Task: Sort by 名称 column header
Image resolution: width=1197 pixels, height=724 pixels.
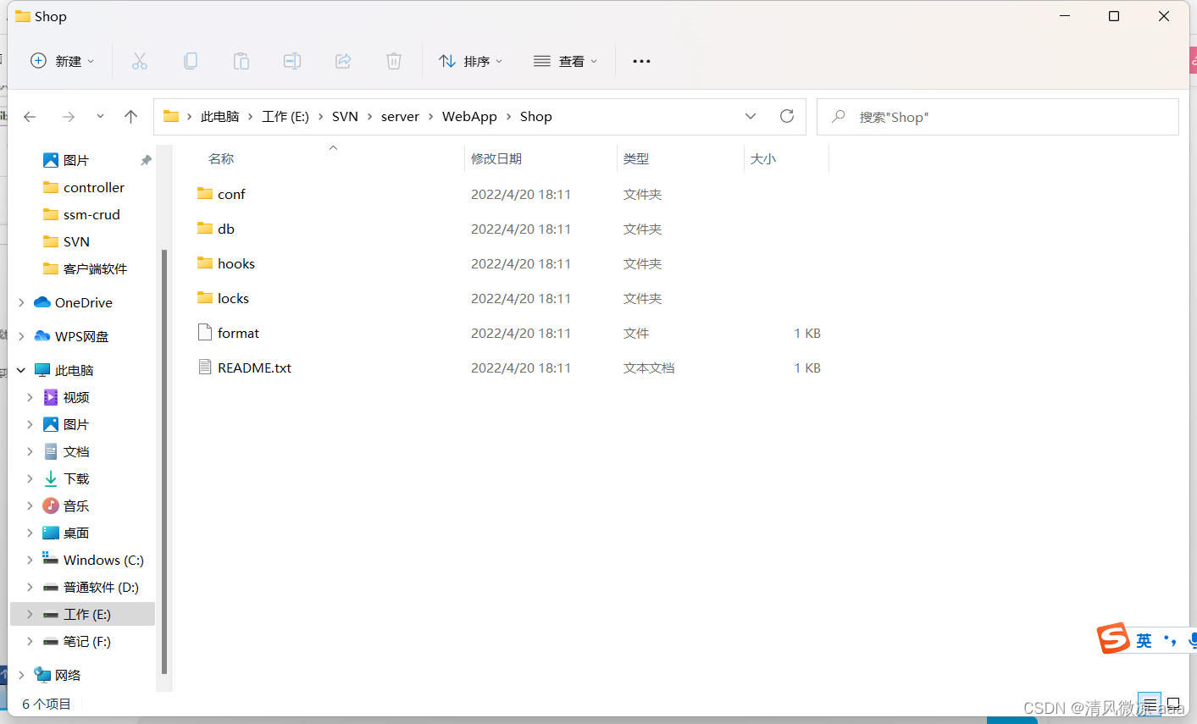Action: point(221,159)
